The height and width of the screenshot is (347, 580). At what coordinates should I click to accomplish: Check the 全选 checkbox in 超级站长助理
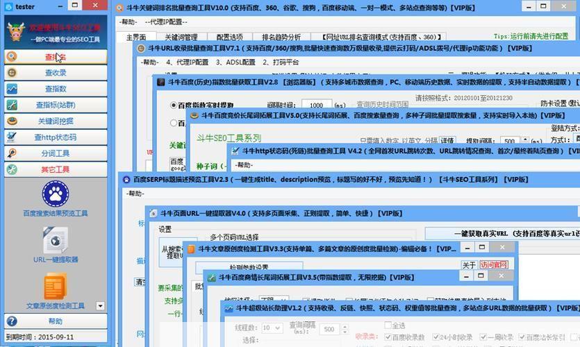[388, 325]
